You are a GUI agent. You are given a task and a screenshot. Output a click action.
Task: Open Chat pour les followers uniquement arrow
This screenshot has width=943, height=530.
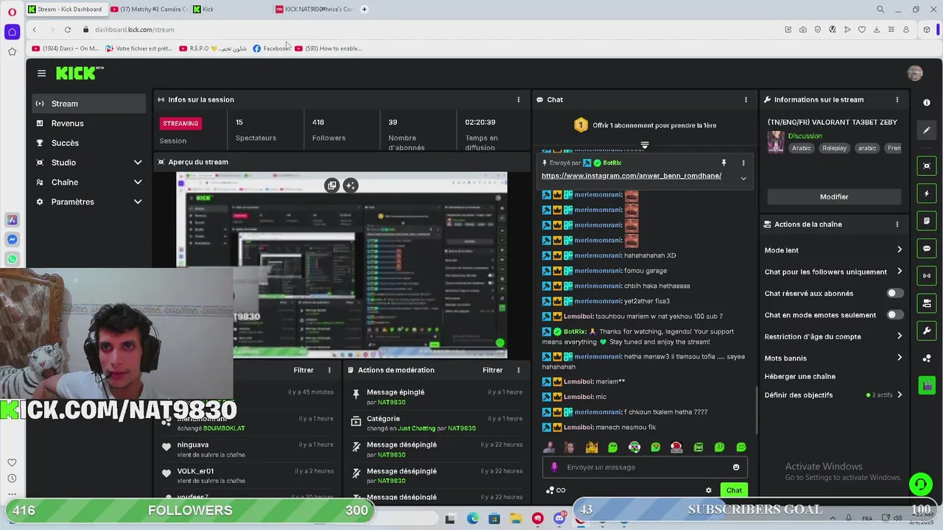[x=899, y=272]
